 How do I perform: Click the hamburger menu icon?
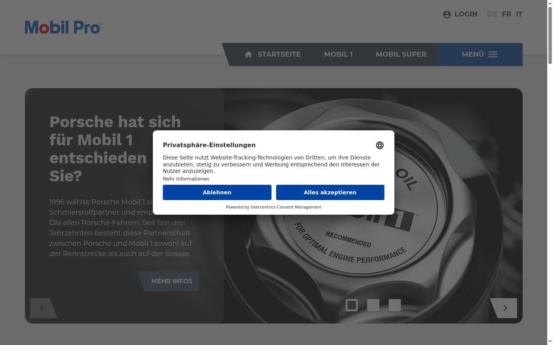click(493, 54)
